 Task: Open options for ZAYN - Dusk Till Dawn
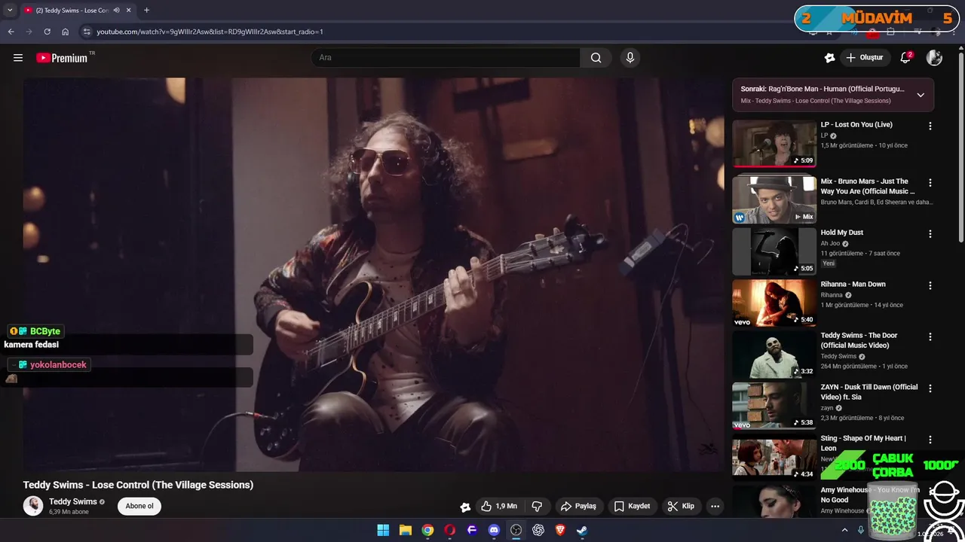coord(930,388)
